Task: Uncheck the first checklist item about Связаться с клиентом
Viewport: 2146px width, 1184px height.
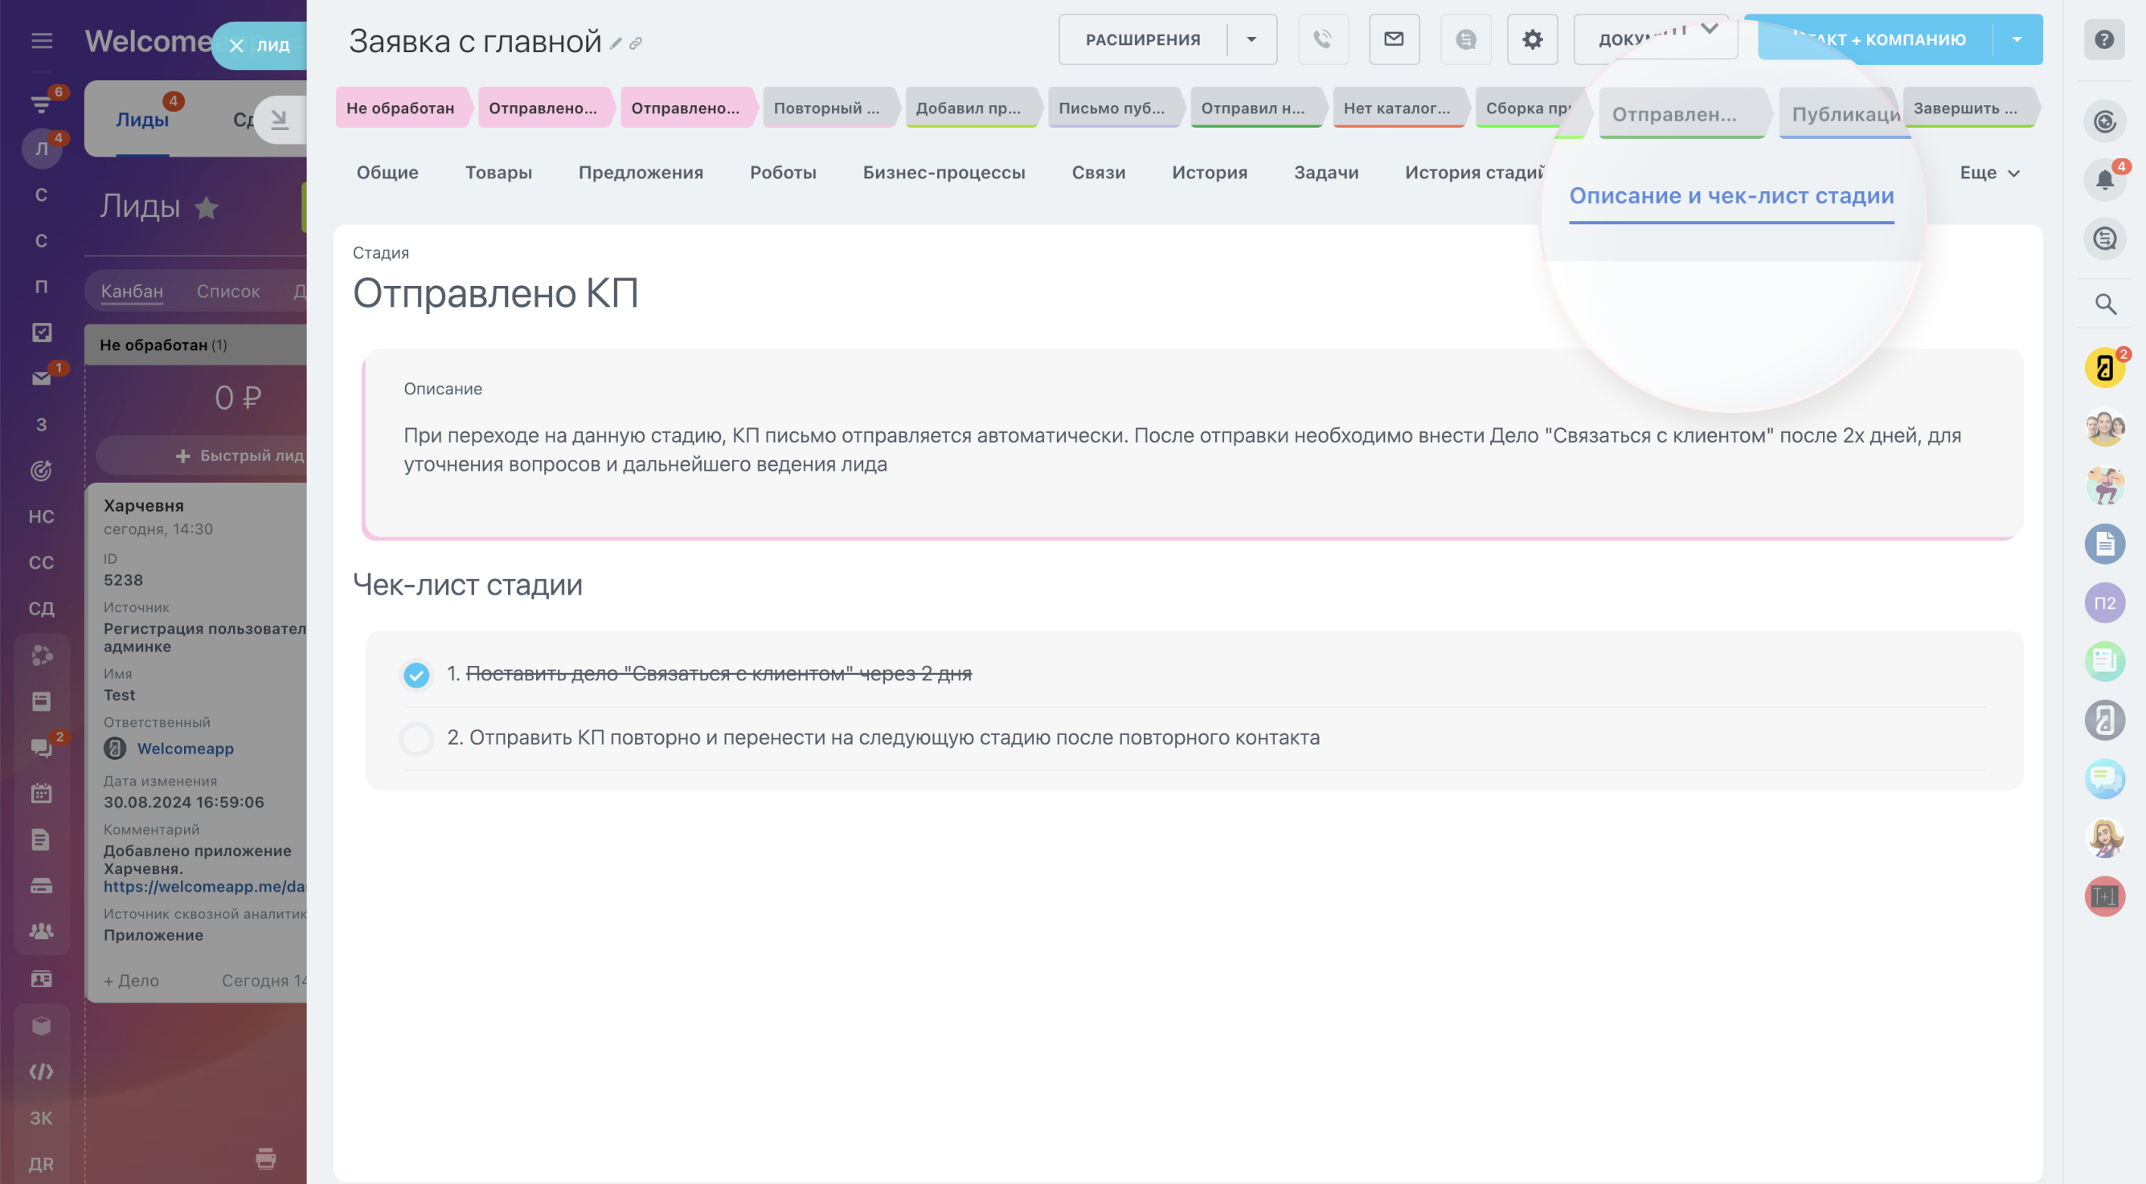Action: (x=416, y=675)
